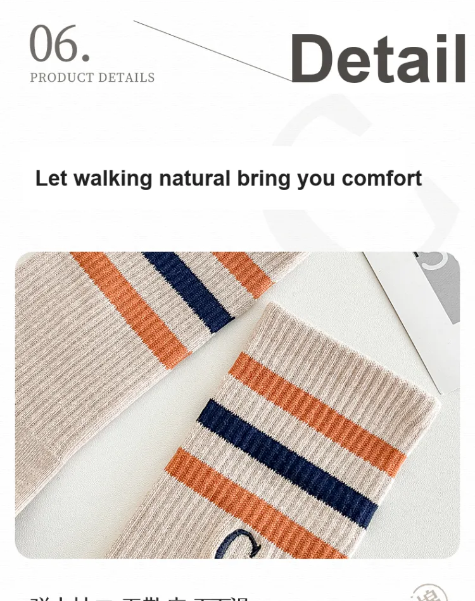Click the large "Detail" heading
475x601 pixels.
[378, 58]
